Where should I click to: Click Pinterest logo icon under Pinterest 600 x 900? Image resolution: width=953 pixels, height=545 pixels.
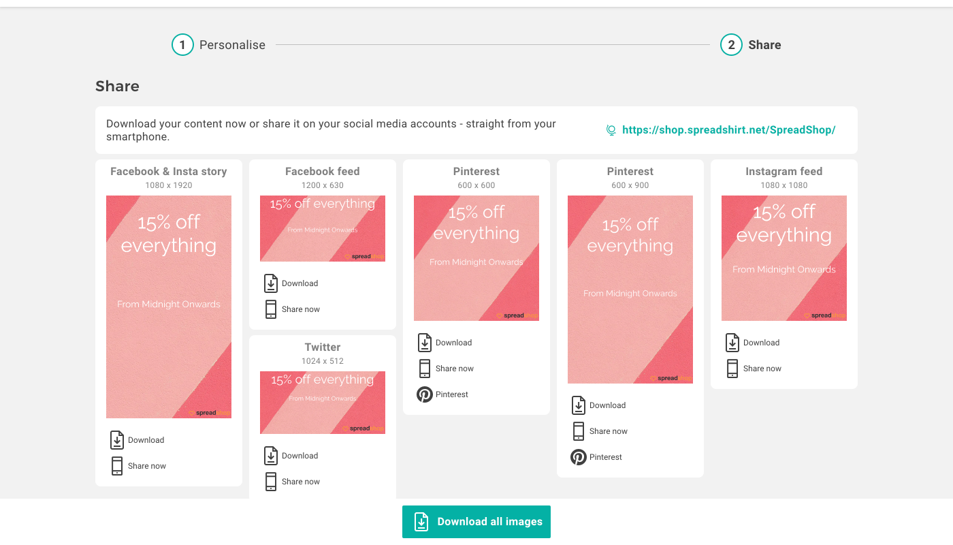[x=579, y=457]
